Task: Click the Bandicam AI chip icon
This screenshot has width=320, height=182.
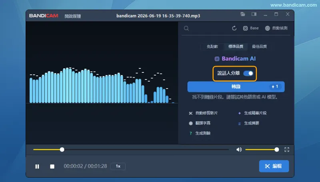Action: [217, 59]
